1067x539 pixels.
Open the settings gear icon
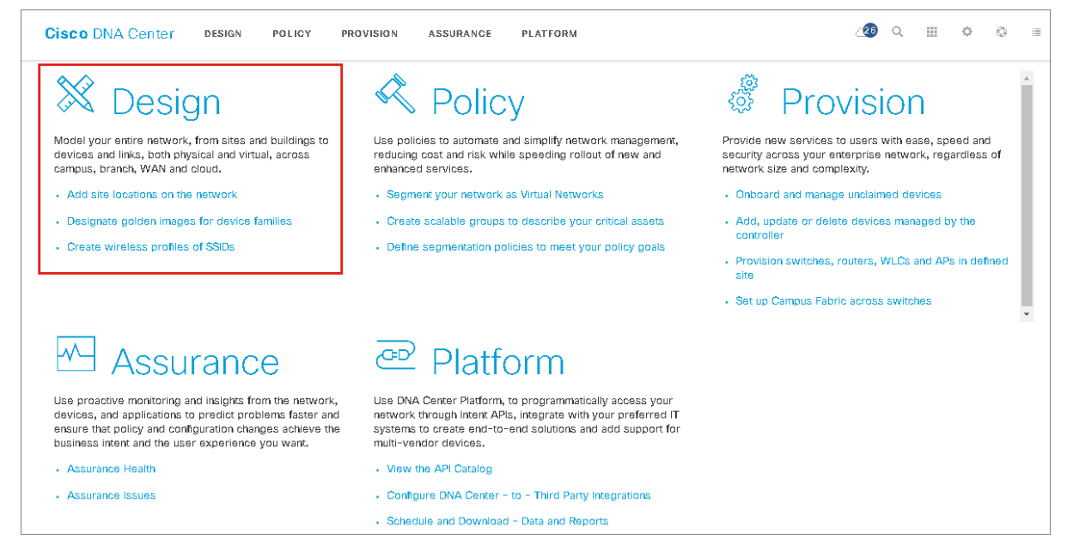pyautogui.click(x=967, y=33)
